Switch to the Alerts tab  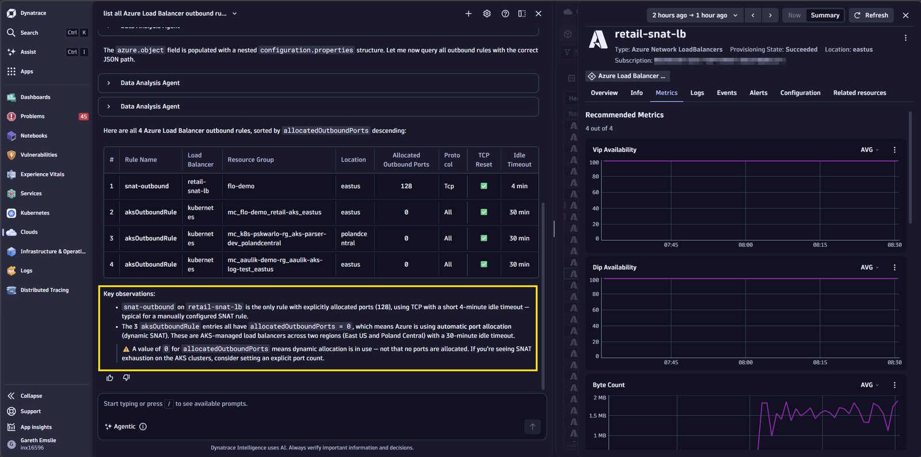point(758,93)
